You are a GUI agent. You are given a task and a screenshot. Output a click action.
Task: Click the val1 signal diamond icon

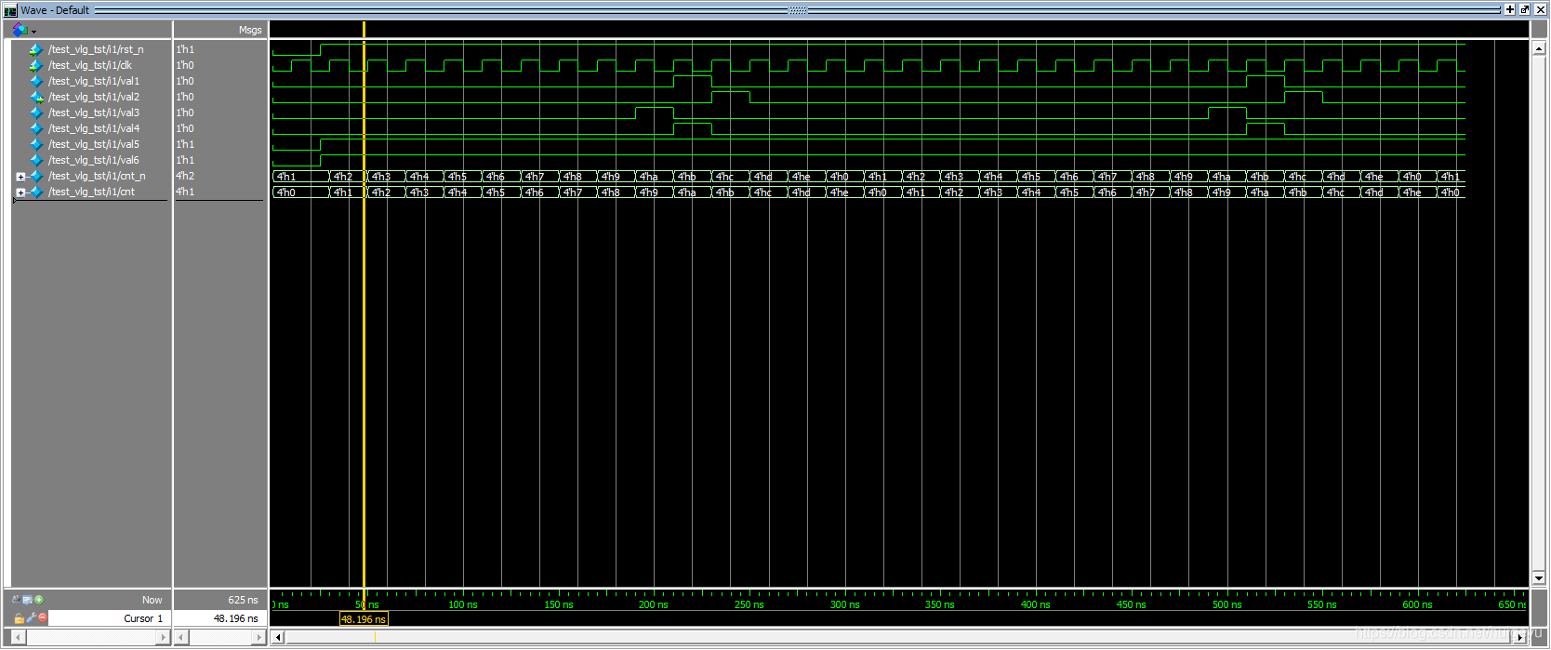(x=36, y=81)
